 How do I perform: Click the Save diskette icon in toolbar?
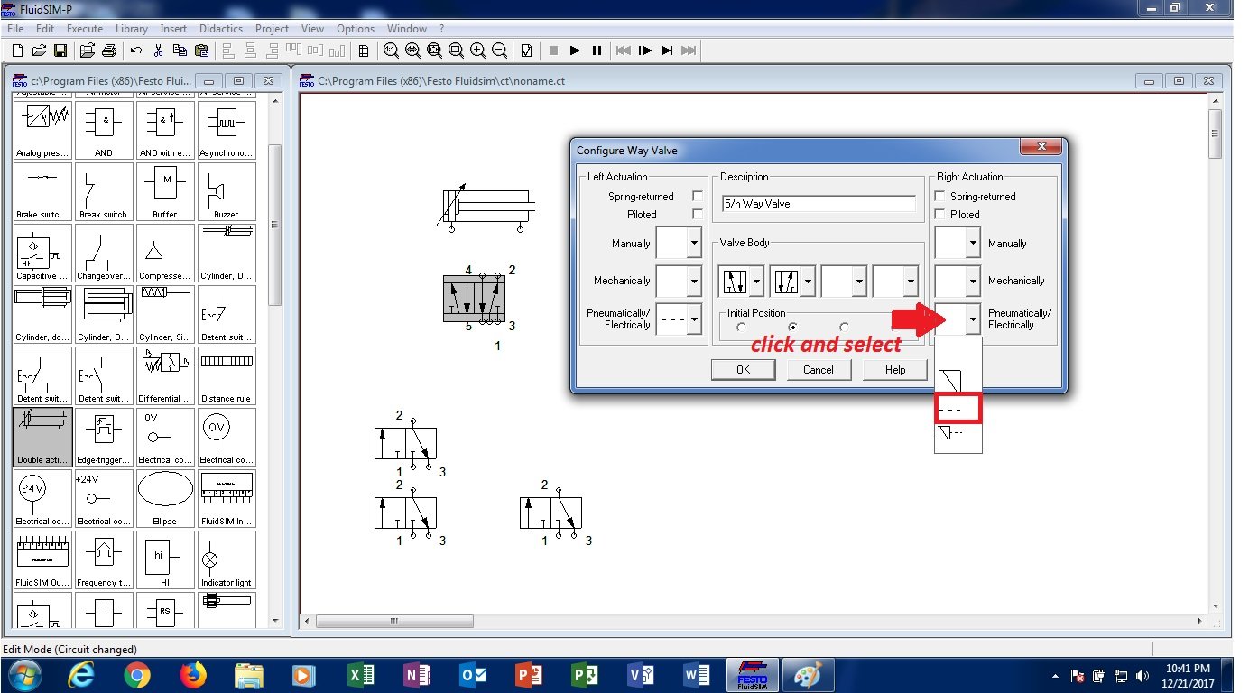pyautogui.click(x=60, y=51)
